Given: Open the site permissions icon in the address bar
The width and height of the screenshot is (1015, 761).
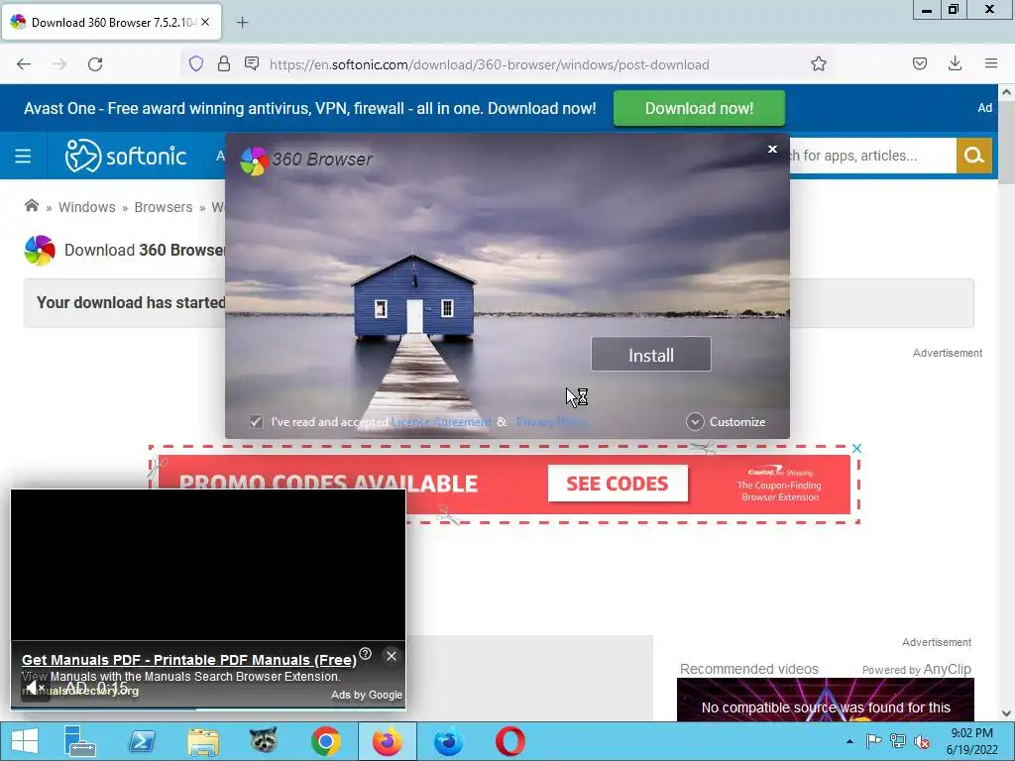Looking at the screenshot, I should (x=252, y=63).
